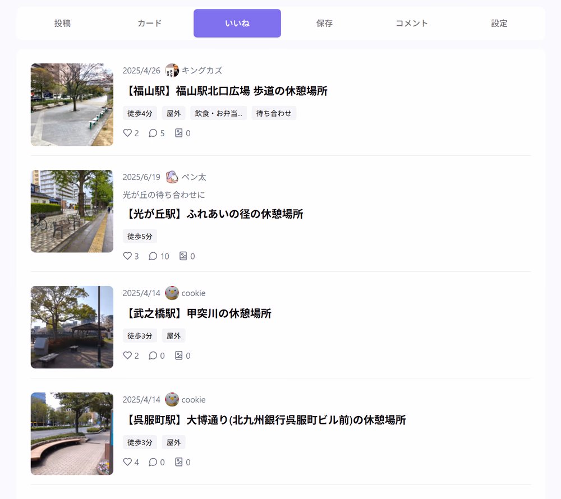The height and width of the screenshot is (499, 561).
Task: Open the comment bubble icon on 福山駅 post
Action: (x=153, y=133)
